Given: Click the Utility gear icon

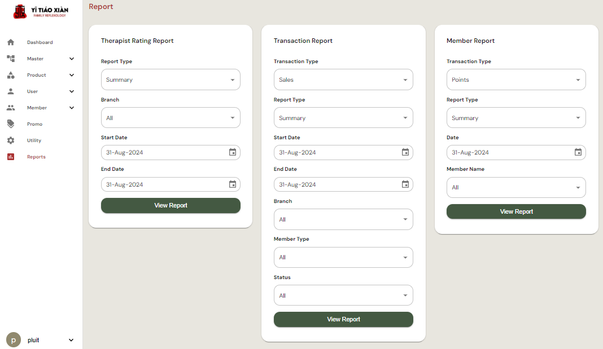Looking at the screenshot, I should click(x=11, y=140).
